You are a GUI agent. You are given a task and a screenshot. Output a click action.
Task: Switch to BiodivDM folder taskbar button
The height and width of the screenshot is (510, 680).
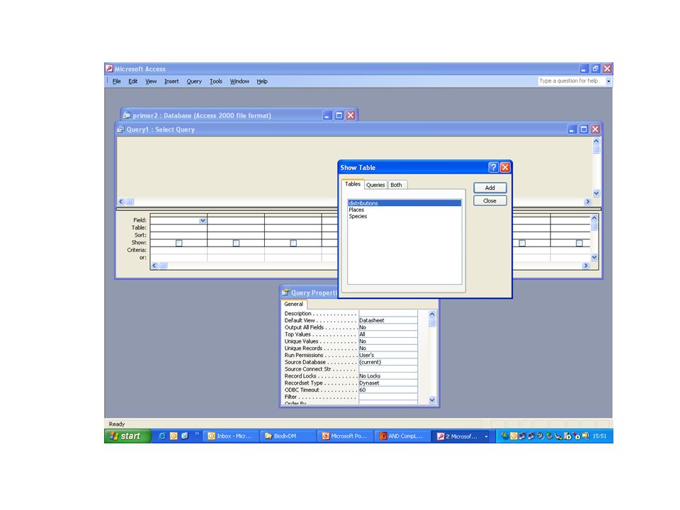[288, 436]
